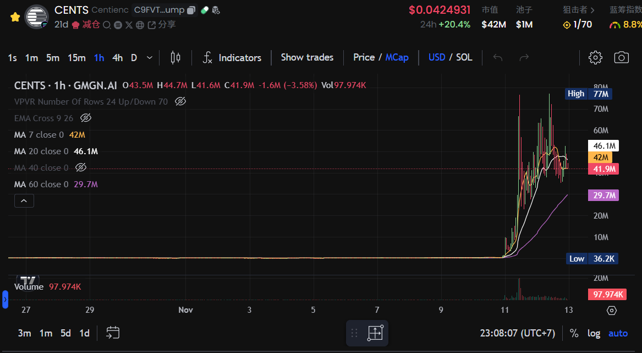642x353 pixels.
Task: Click the candle style icon in the toolbar
Action: click(x=175, y=57)
